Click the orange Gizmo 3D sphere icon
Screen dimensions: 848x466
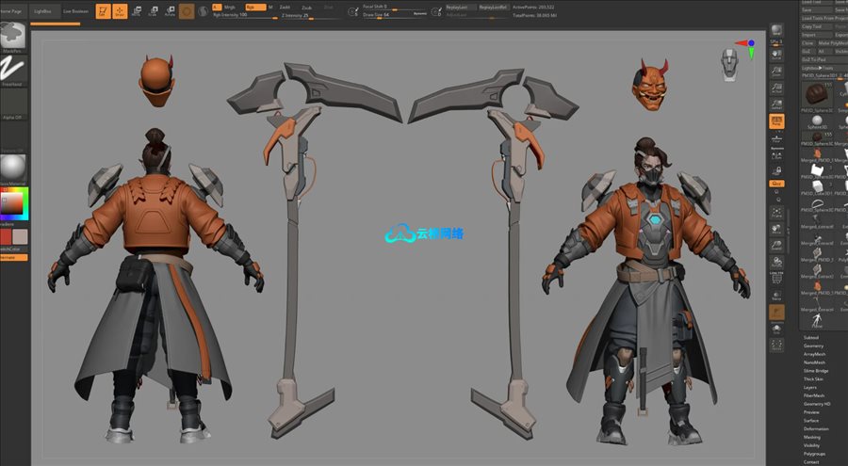pyautogui.click(x=188, y=11)
